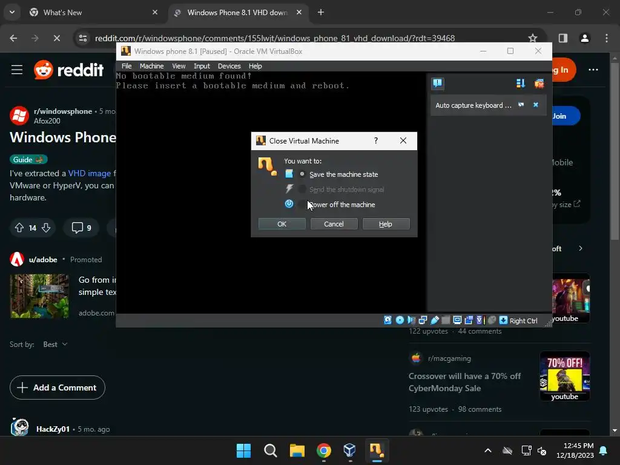Click Chrome back arrow
This screenshot has width=620, height=465.
(13, 38)
